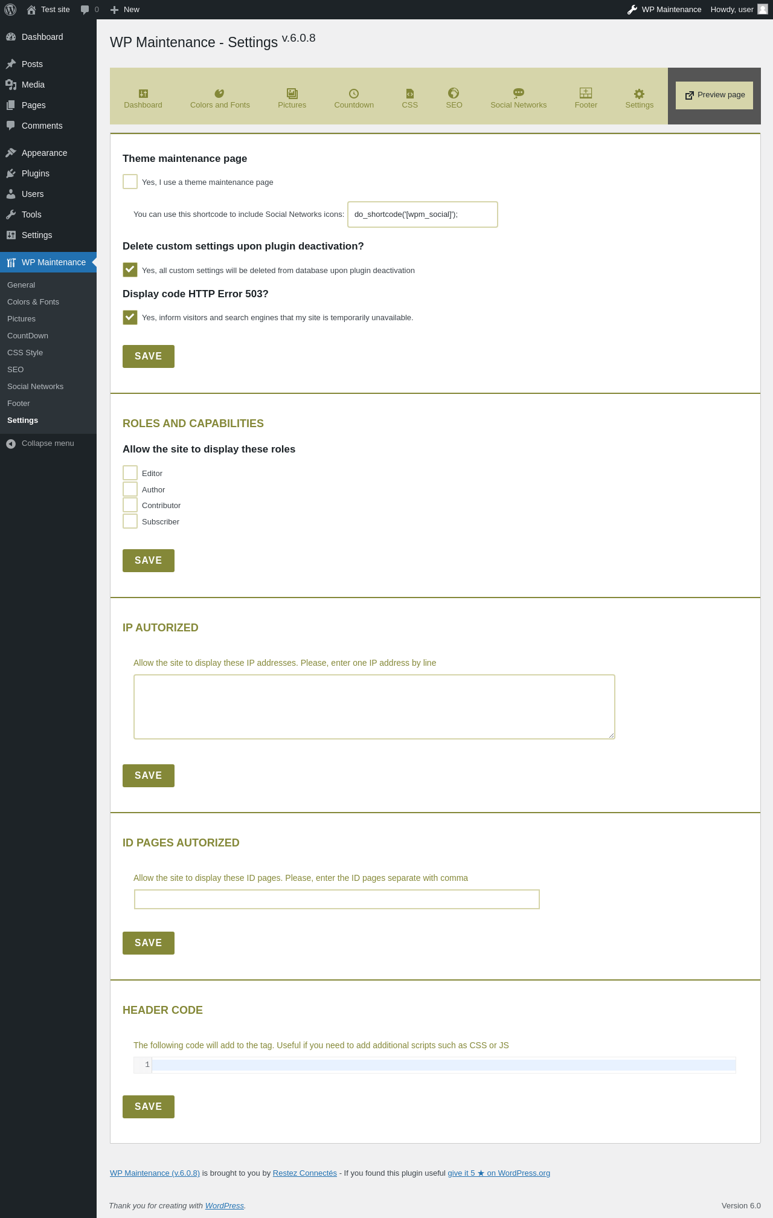The image size is (773, 1218).
Task: Click Save under Roles and Capabilities
Action: 149,561
